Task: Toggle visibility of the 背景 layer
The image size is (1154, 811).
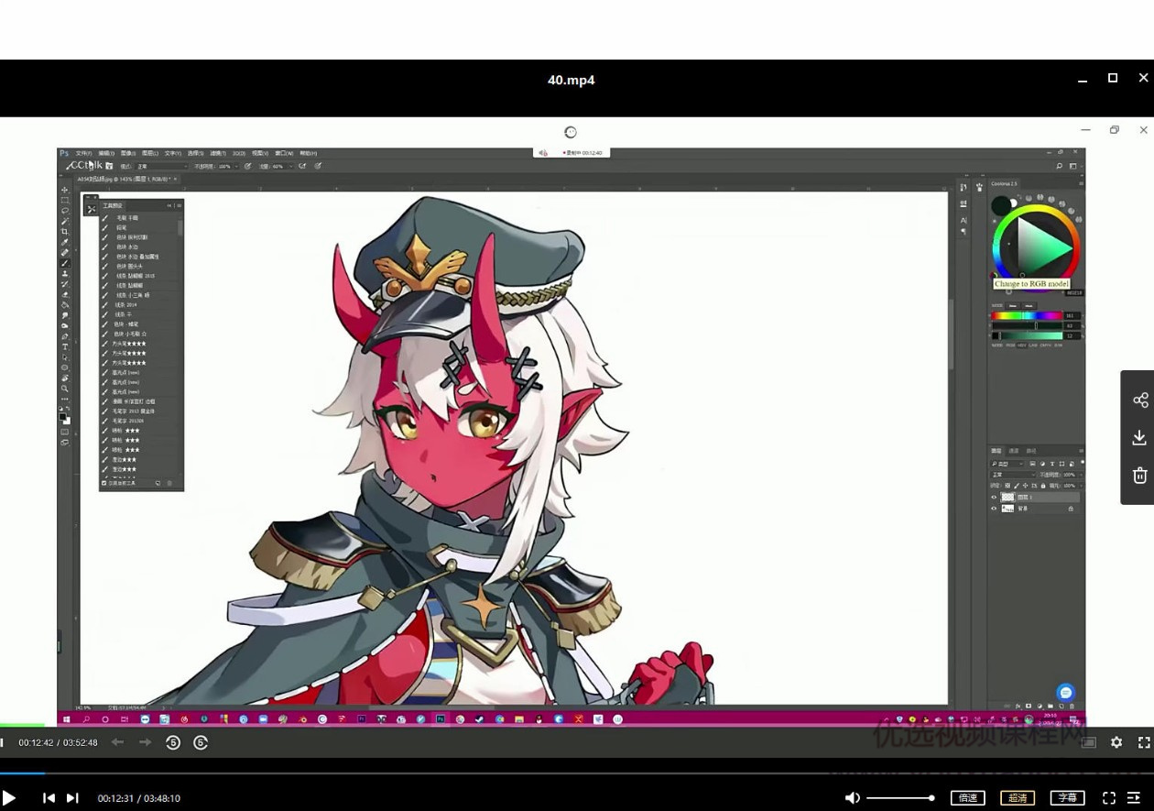Action: pyautogui.click(x=994, y=509)
